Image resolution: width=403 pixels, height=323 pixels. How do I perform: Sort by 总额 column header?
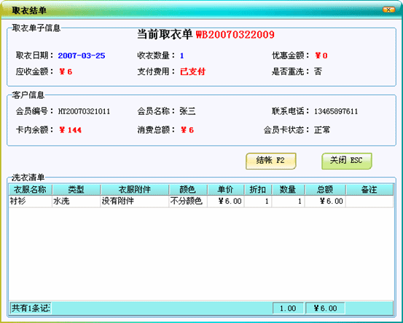click(325, 190)
